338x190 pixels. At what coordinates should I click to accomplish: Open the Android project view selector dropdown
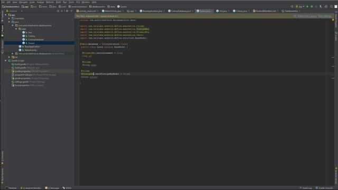(14, 11)
